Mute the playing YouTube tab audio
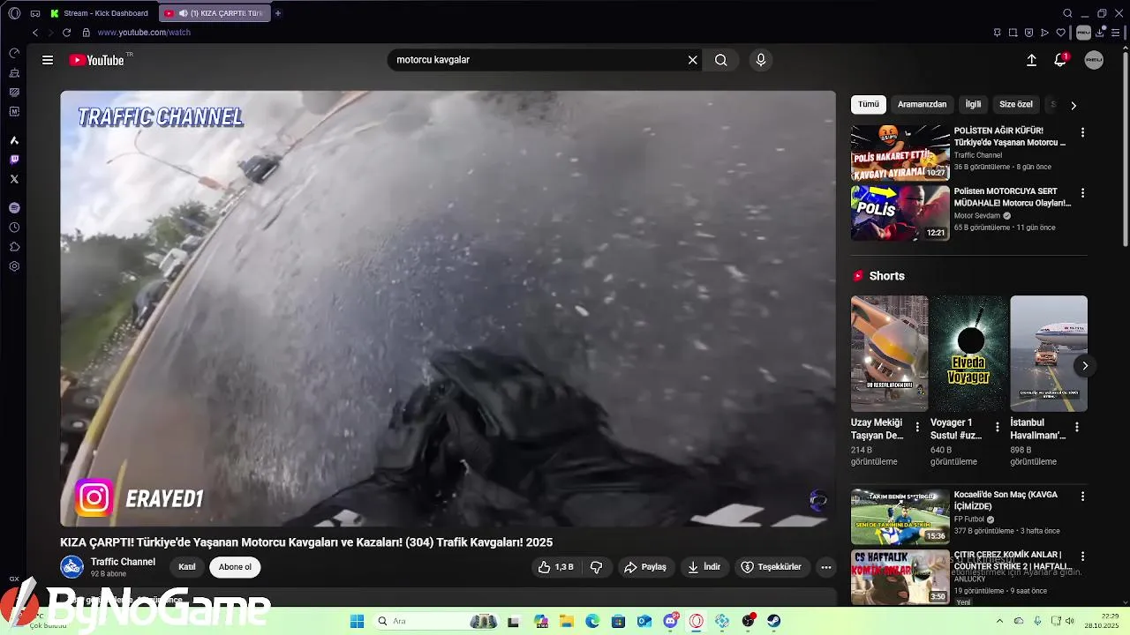 coord(183,13)
